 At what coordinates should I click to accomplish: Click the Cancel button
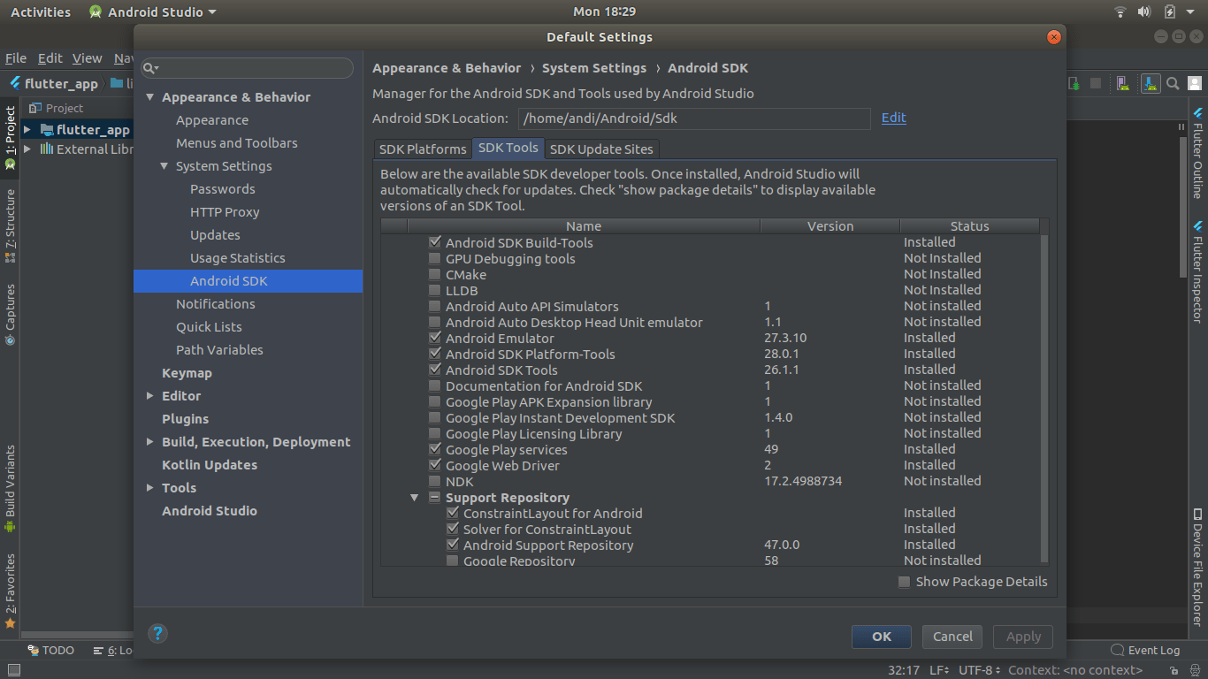(953, 637)
